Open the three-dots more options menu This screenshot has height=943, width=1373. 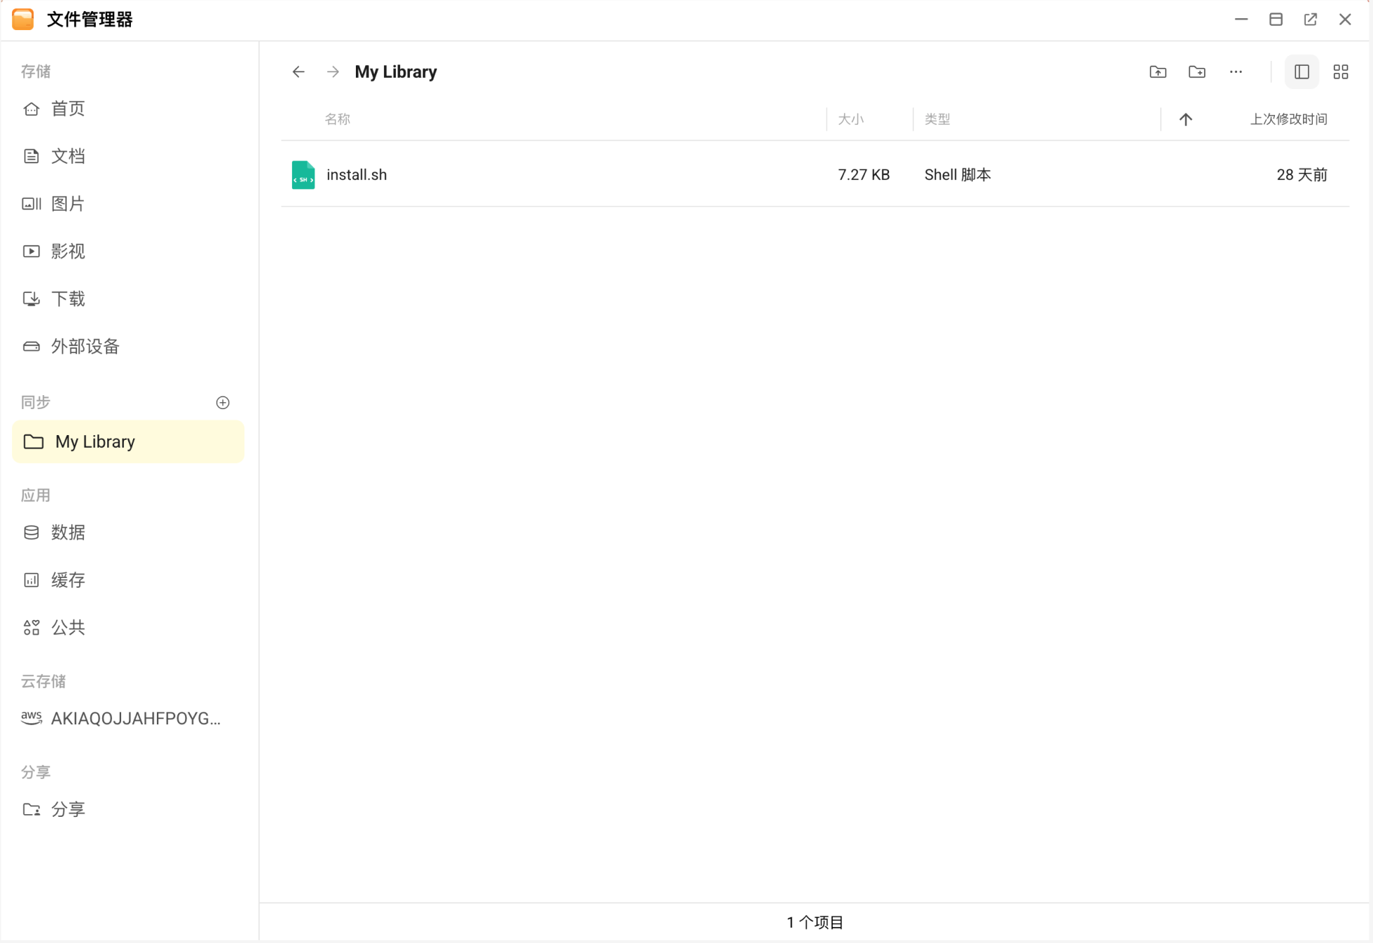click(x=1236, y=71)
